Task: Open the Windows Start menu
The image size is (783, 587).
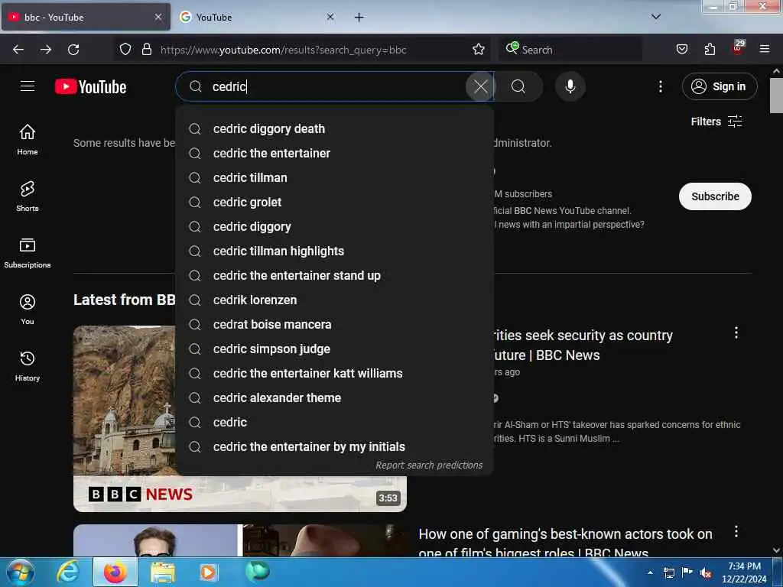Action: (x=21, y=572)
